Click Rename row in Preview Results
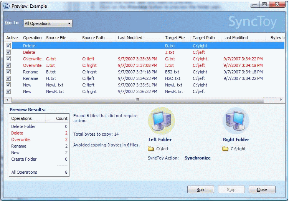Image resolution: width=289 pixels, height=201 pixels. (x=39, y=146)
